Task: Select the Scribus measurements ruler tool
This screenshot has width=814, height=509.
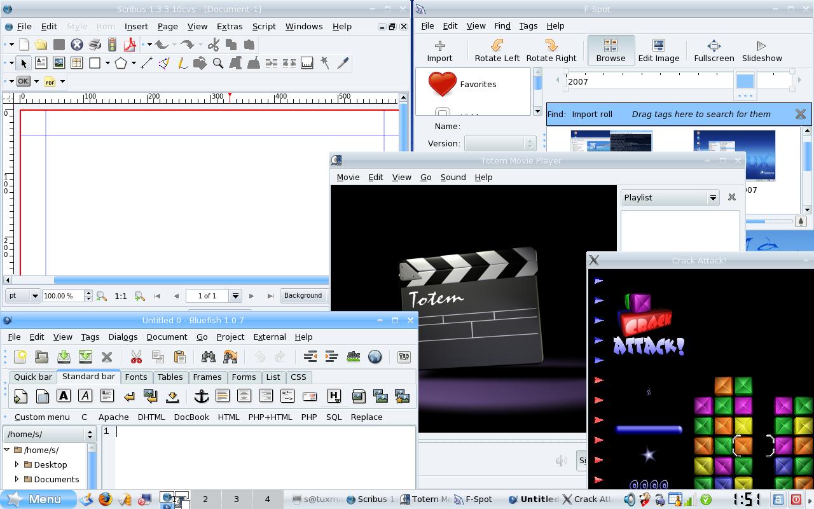Action: click(307, 63)
